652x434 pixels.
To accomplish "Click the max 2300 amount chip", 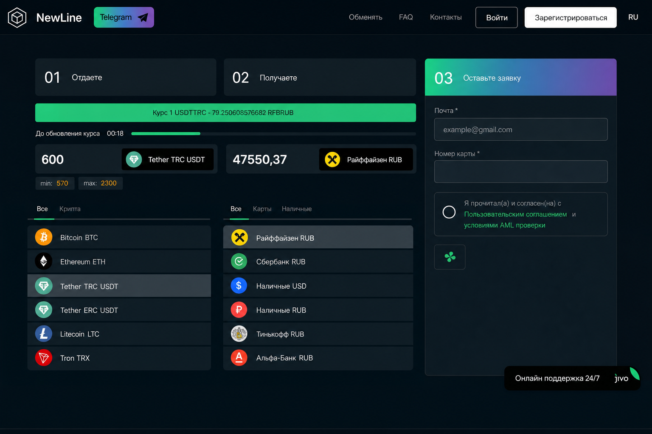I will coord(100,183).
